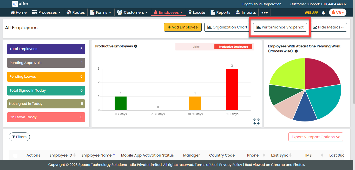This screenshot has width=355, height=170.
Task: Switch chart to Visits view
Action: [196, 47]
